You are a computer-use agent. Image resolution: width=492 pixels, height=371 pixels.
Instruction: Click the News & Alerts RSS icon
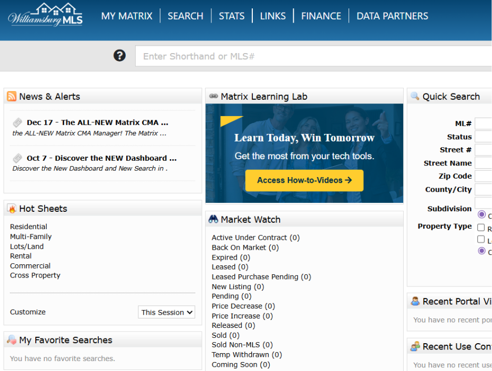(12, 96)
